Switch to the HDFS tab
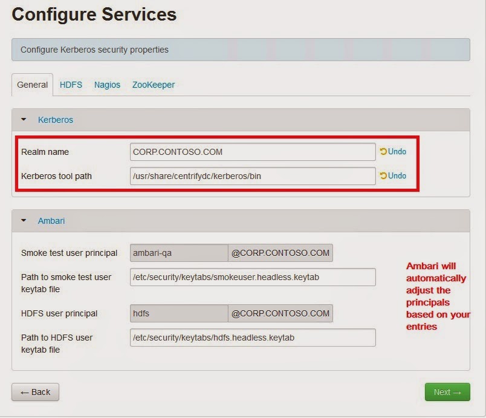Viewport: 486px width, 418px height. (x=71, y=85)
